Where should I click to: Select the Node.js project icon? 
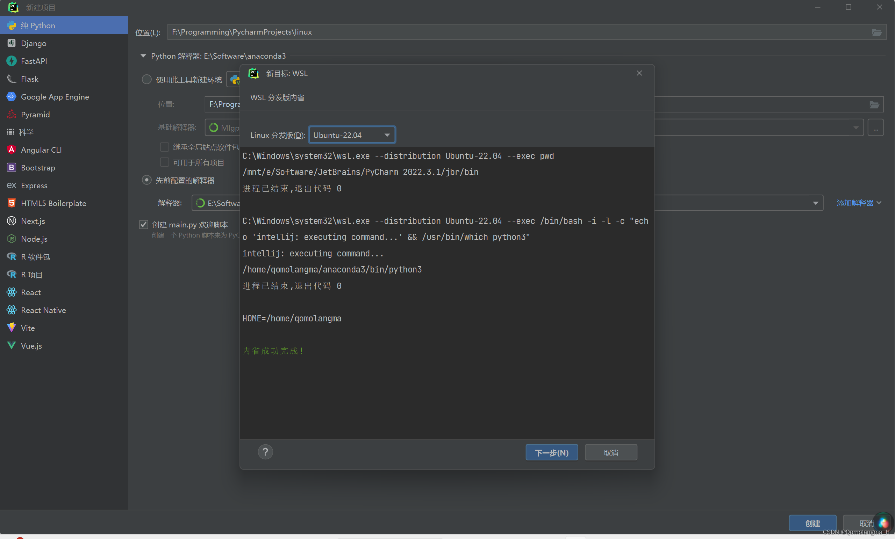[11, 239]
